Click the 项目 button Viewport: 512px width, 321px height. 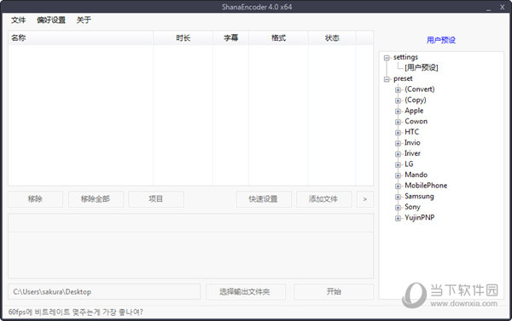pos(156,199)
